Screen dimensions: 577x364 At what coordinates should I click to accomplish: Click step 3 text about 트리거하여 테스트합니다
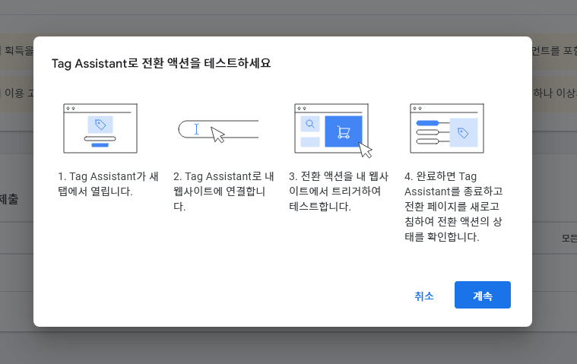pyautogui.click(x=334, y=191)
